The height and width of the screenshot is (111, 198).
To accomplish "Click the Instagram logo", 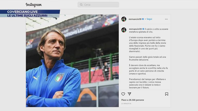I will pos(34,5).
